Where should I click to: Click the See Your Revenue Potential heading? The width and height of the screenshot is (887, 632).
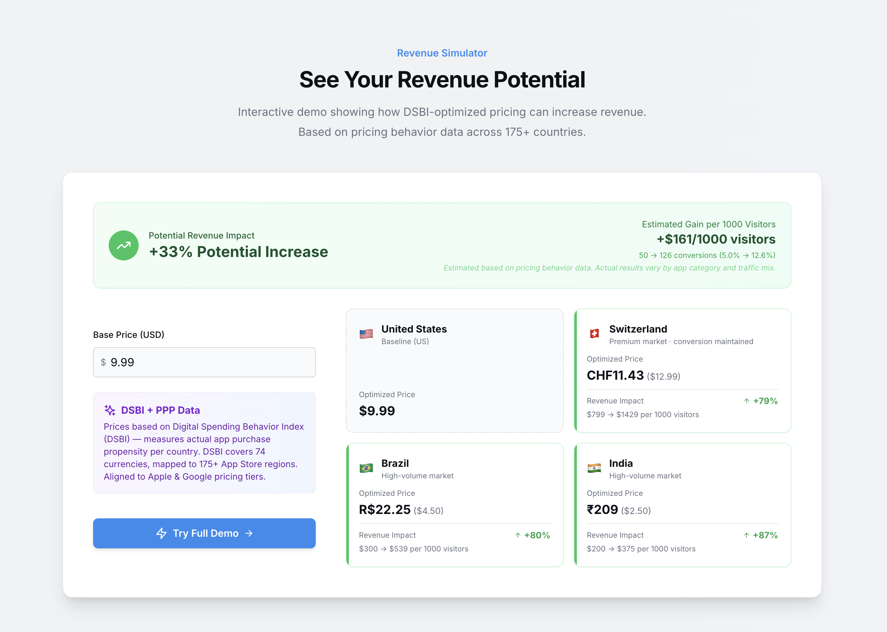coord(443,79)
